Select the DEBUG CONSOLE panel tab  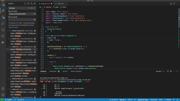(76, 71)
